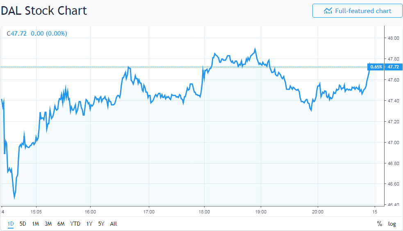Click the 48.00 price axis label
This screenshot has width=403, height=231.
pos(393,38)
